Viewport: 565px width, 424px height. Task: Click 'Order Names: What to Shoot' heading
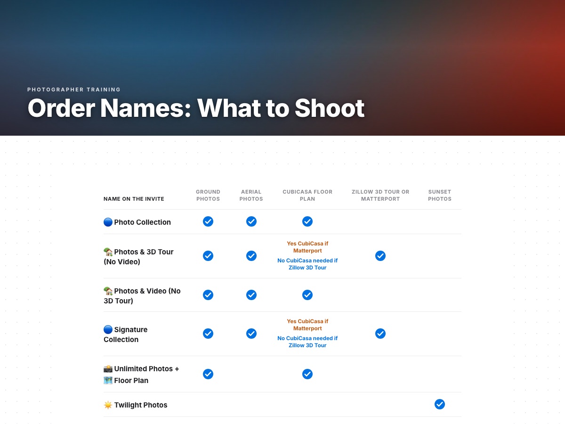[196, 108]
